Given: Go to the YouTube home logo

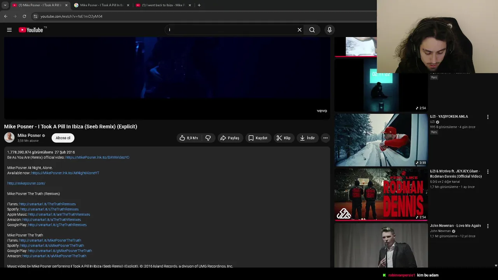Looking at the screenshot, I should pyautogui.click(x=31, y=30).
